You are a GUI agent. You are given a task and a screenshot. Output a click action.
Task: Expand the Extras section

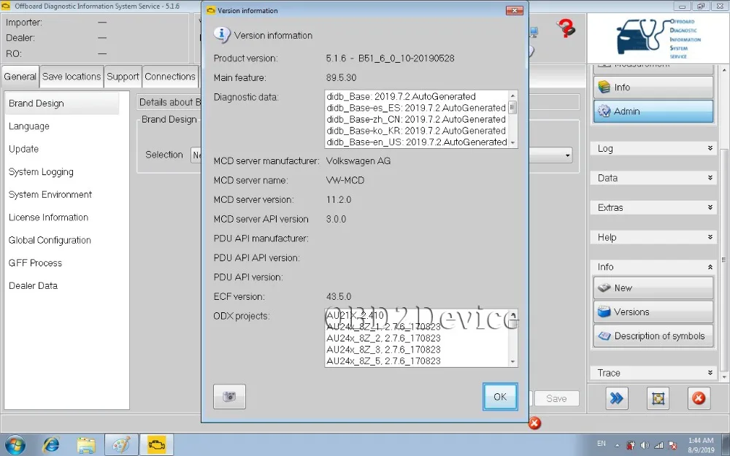653,207
